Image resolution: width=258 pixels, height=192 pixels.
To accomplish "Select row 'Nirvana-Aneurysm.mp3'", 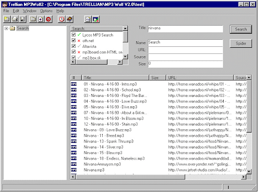I will [x=102, y=164].
